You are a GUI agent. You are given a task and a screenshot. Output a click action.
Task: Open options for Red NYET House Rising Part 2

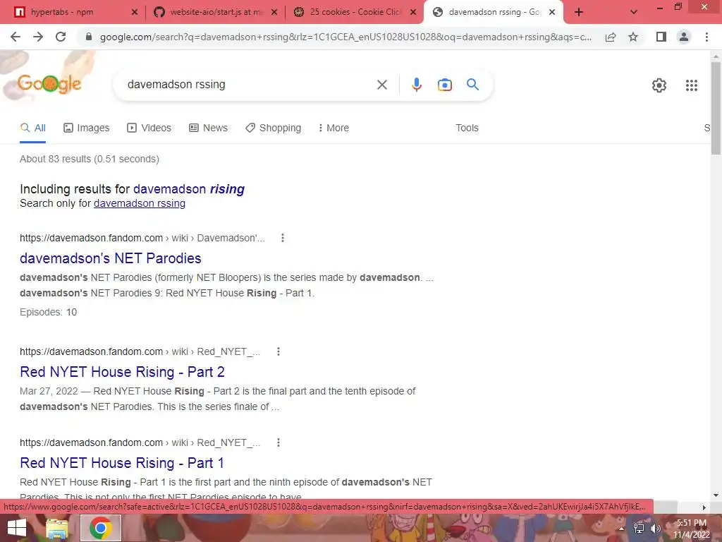click(x=278, y=351)
